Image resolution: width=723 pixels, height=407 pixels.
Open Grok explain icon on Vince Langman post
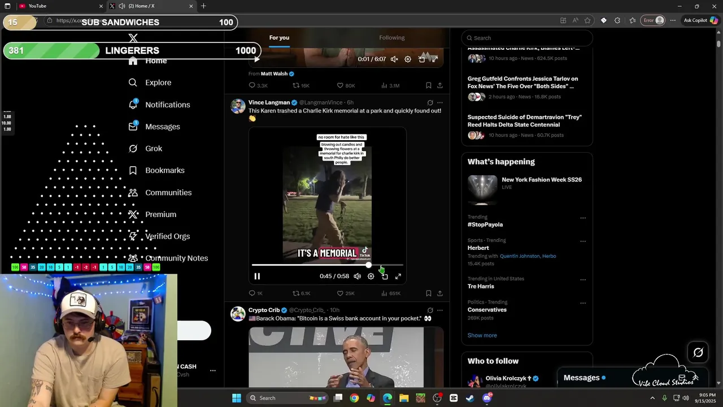430,103
